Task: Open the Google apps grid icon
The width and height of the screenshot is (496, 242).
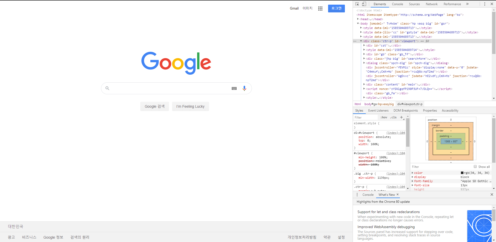Action: (x=320, y=8)
